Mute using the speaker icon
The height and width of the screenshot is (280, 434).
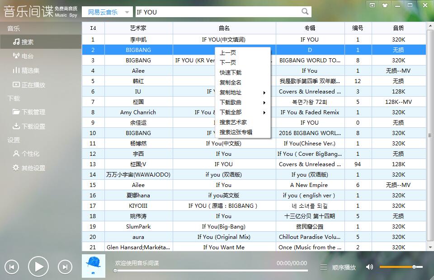coord(369,267)
